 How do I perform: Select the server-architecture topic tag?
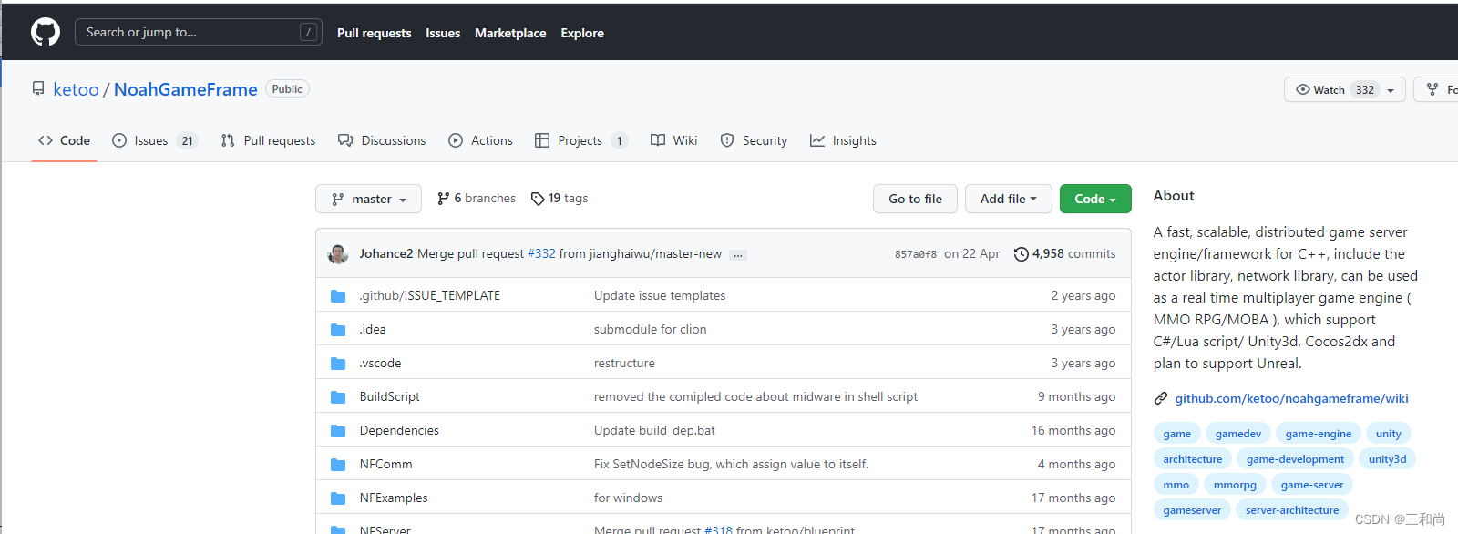tap(1292, 510)
